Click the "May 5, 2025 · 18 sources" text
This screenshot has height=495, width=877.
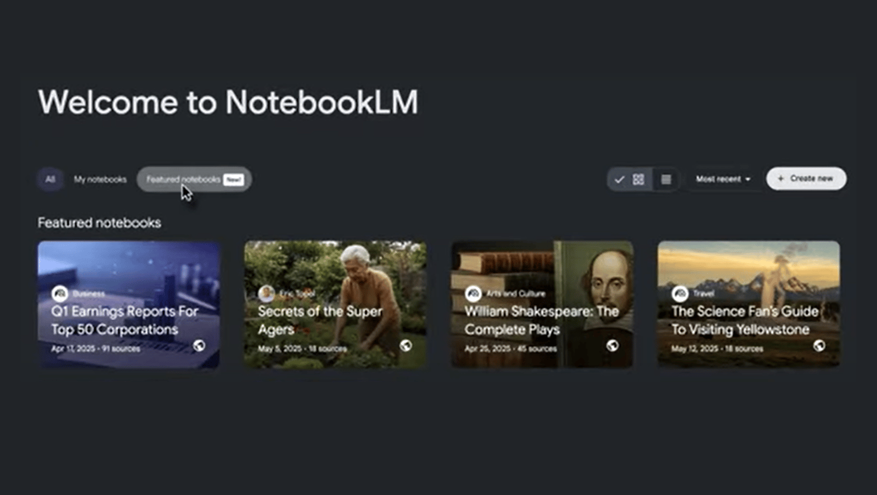[302, 349]
